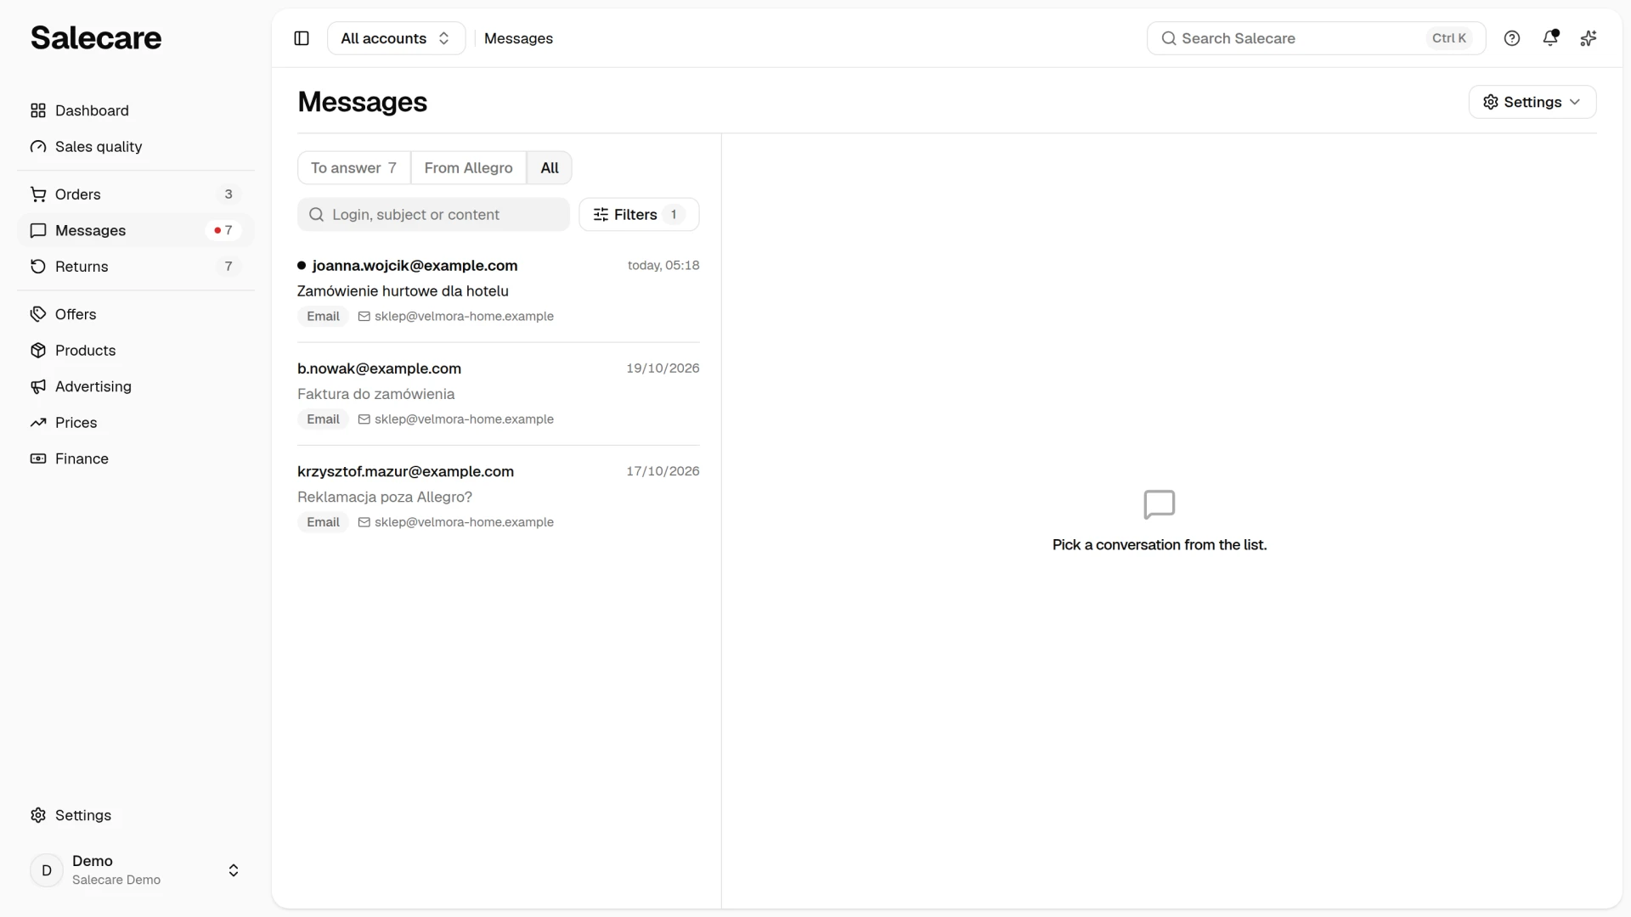The image size is (1631, 917).
Task: Expand the page Settings dropdown button
Action: (x=1532, y=102)
